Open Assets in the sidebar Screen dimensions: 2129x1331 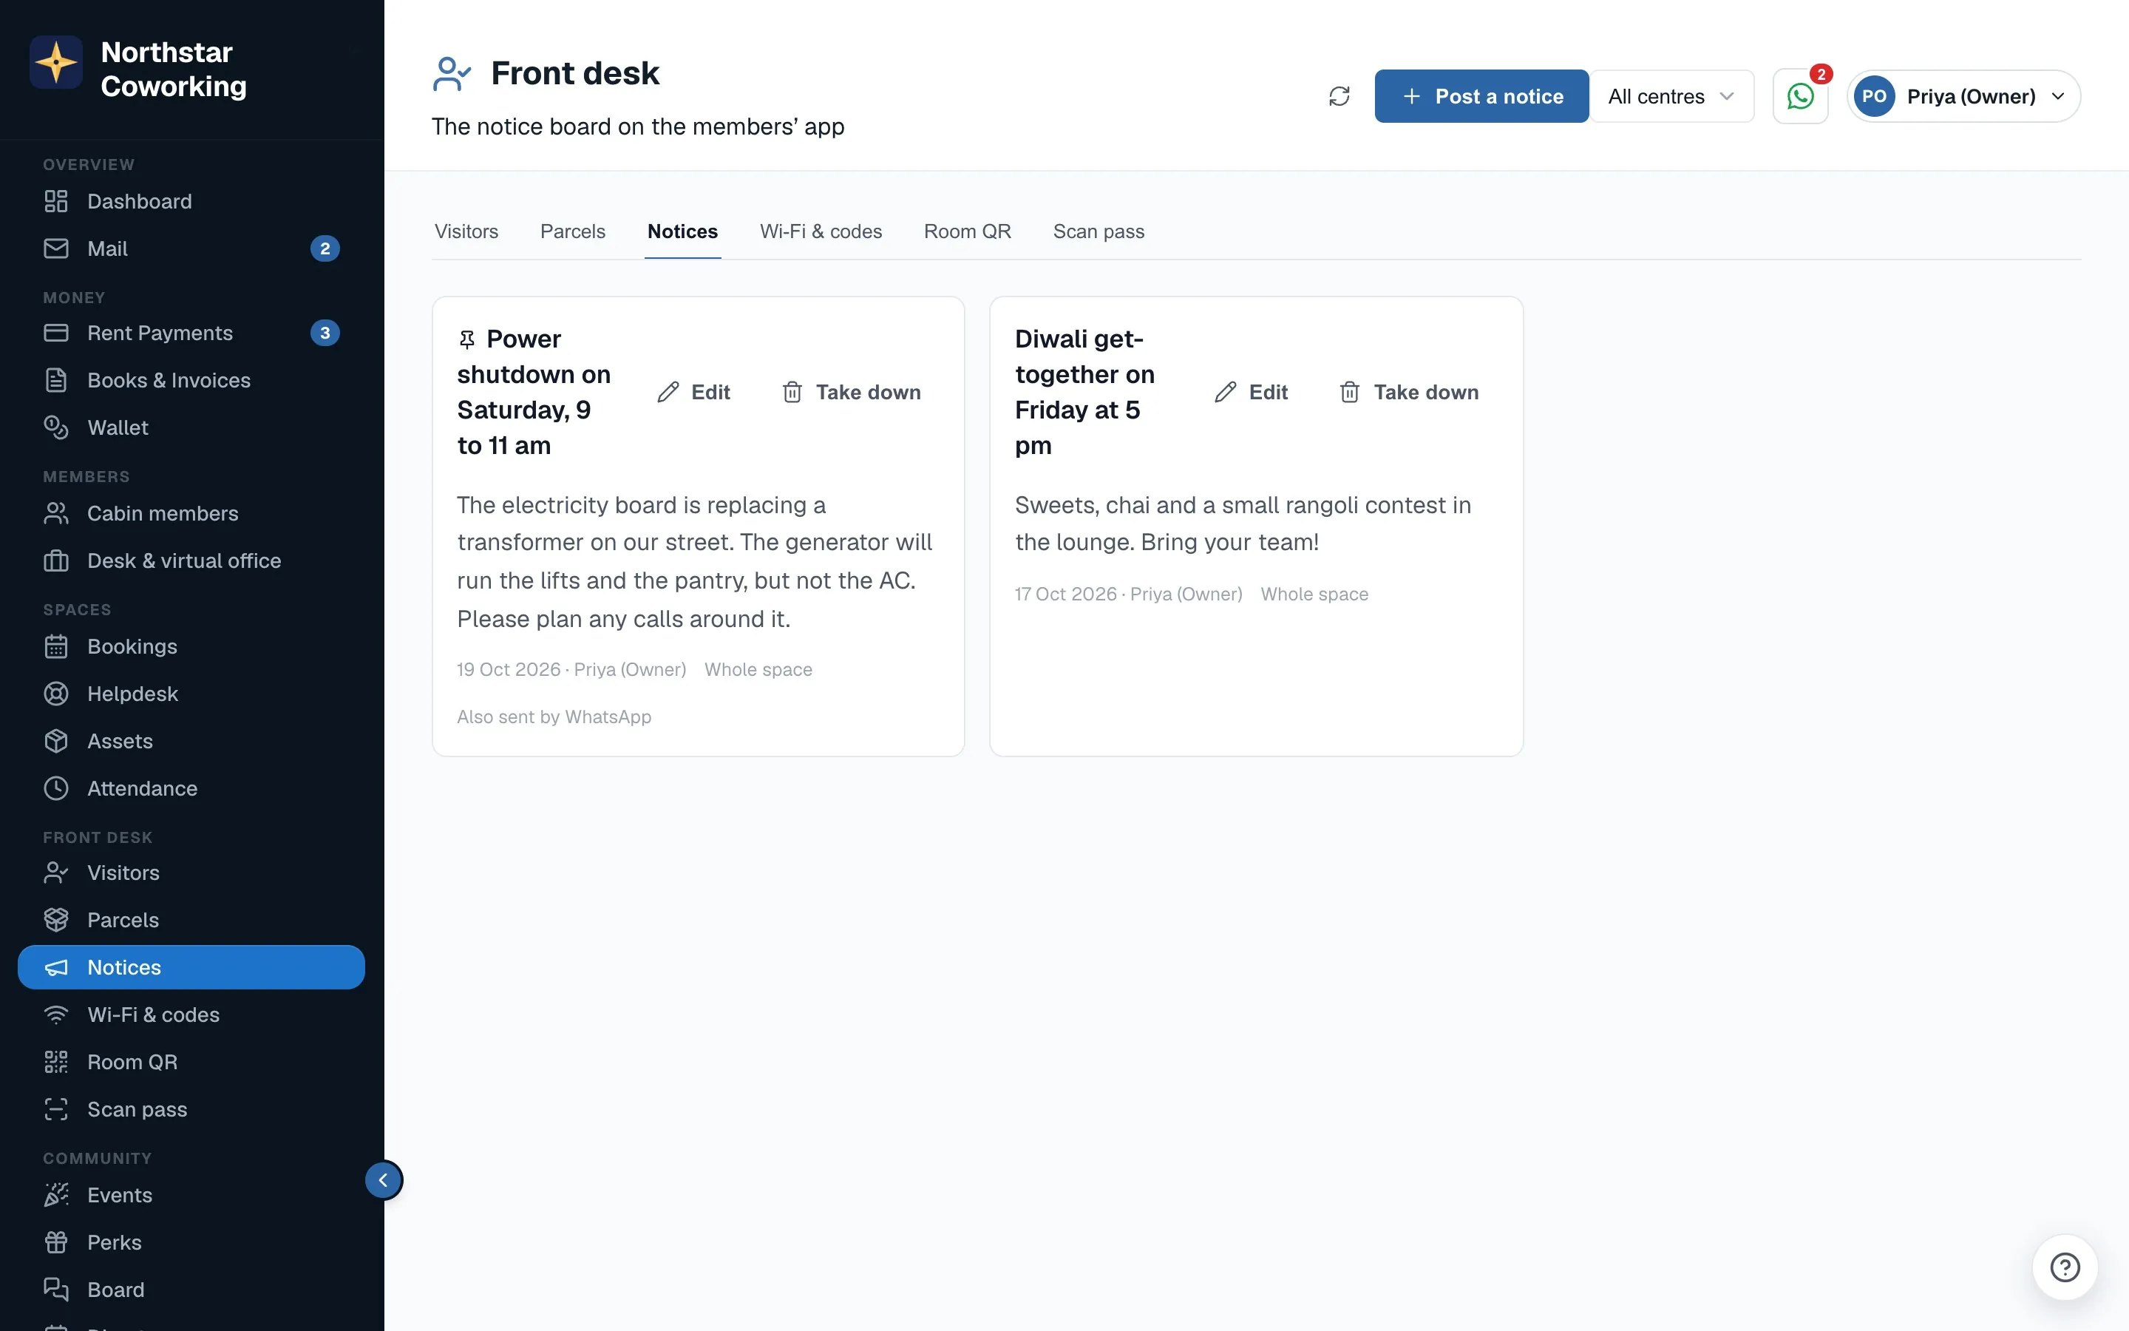click(x=191, y=741)
